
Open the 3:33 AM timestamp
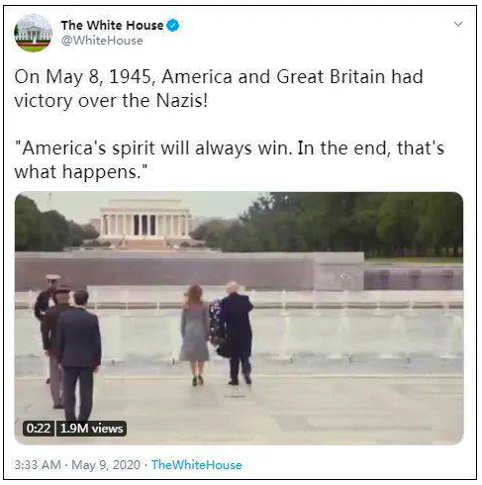tap(38, 465)
